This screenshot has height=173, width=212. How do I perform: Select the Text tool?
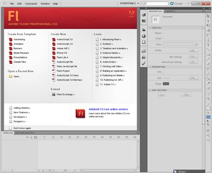pyautogui.click(x=208, y=45)
